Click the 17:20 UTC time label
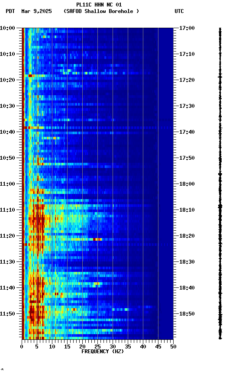 [187, 80]
